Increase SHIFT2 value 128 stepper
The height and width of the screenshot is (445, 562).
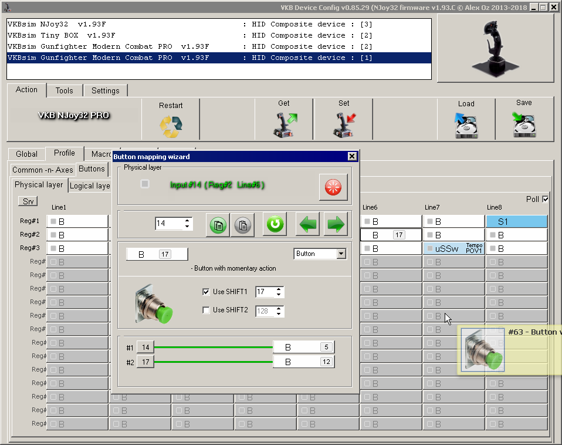coord(279,308)
